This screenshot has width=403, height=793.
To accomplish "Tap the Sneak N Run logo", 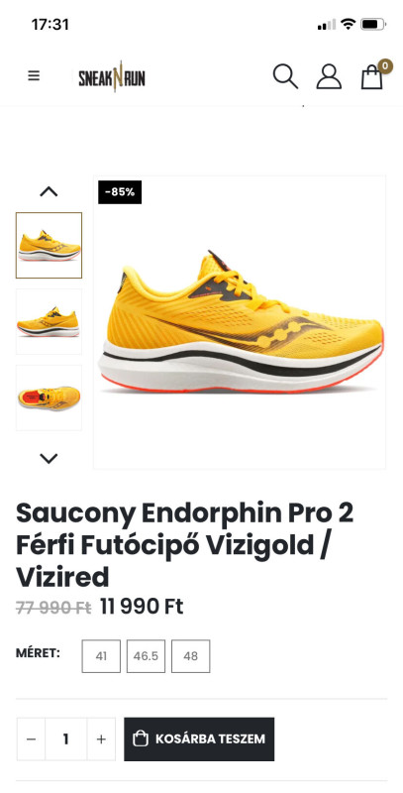I will click(112, 77).
